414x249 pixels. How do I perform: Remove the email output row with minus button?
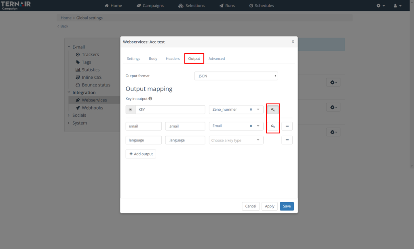[x=287, y=126]
